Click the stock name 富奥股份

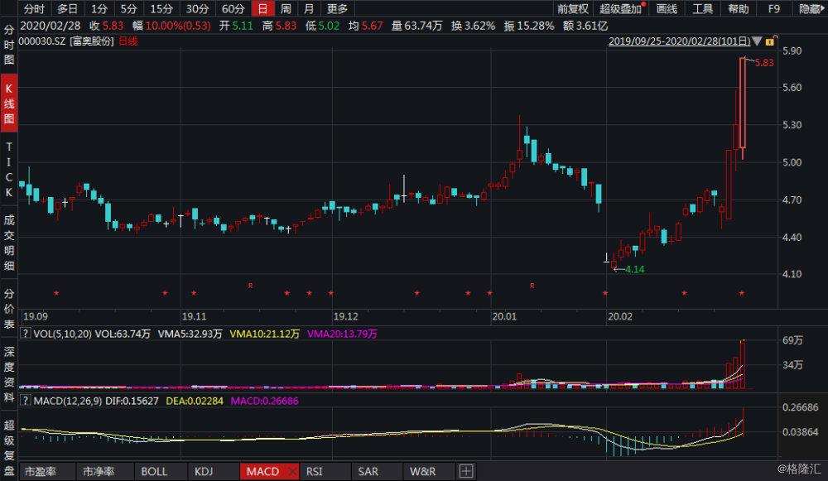pos(92,41)
